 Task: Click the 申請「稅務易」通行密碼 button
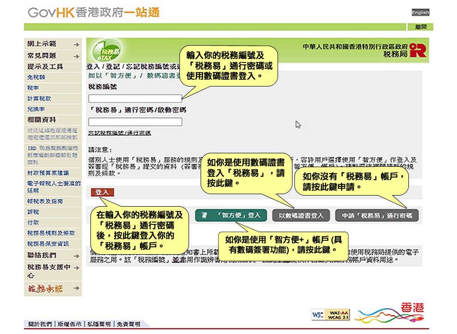(377, 215)
